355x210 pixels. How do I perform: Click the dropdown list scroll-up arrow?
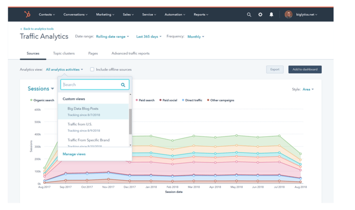pyautogui.click(x=130, y=94)
